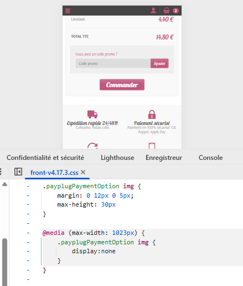Click the scrollbar up arrow
The width and height of the screenshot is (243, 286).
coord(5,184)
